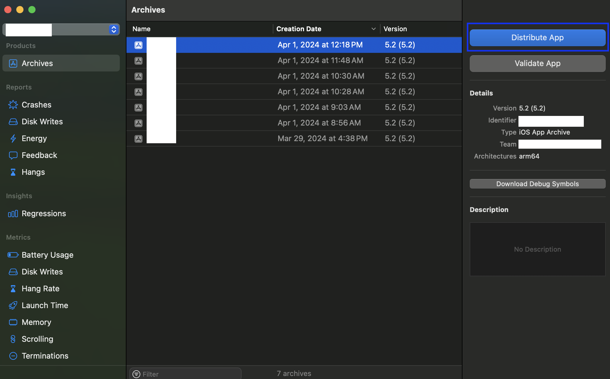The image size is (610, 379).
Task: Click the Feedback speech bubble icon
Action: [13, 155]
